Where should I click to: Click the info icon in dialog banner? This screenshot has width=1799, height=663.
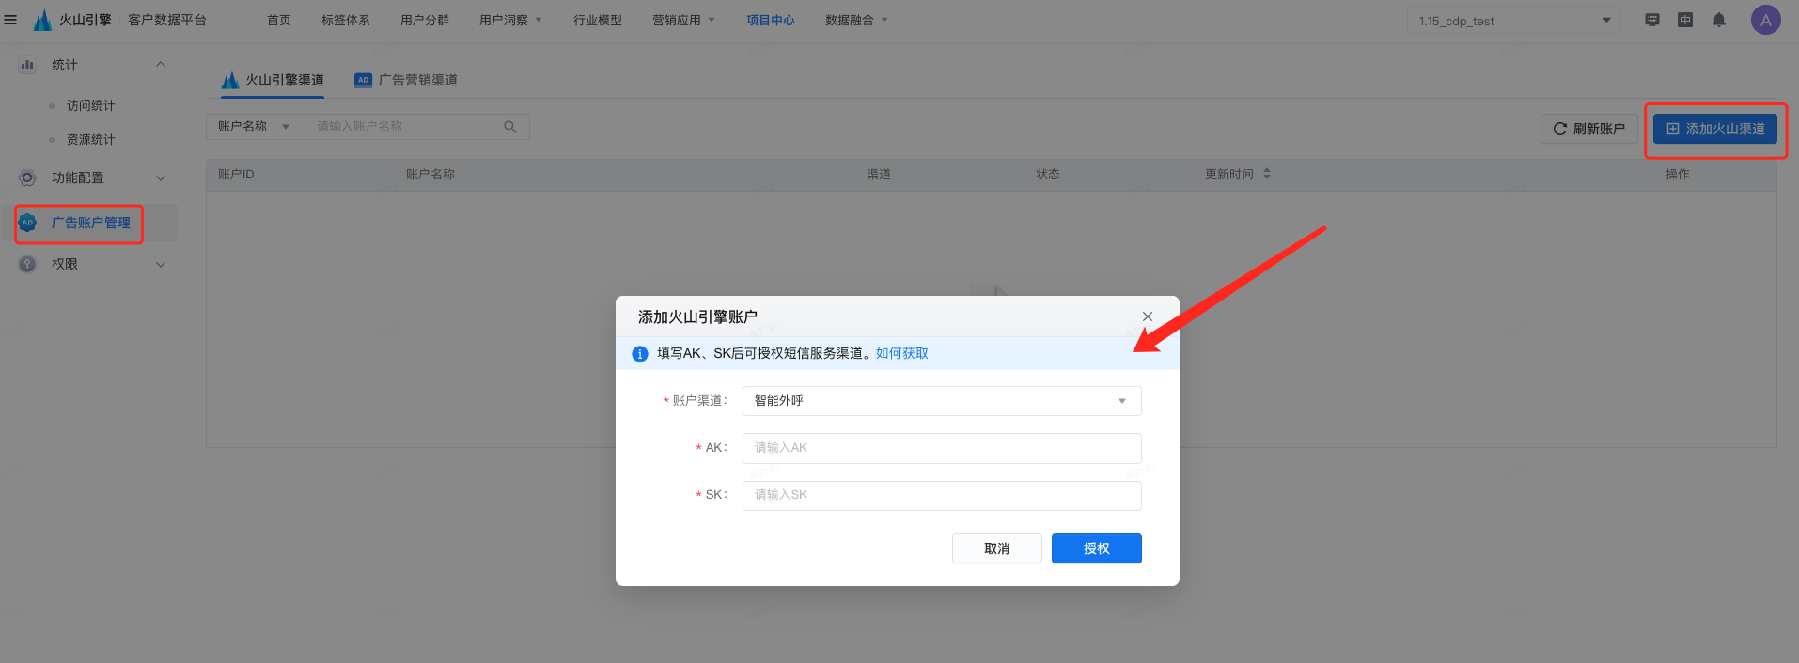pyautogui.click(x=640, y=354)
